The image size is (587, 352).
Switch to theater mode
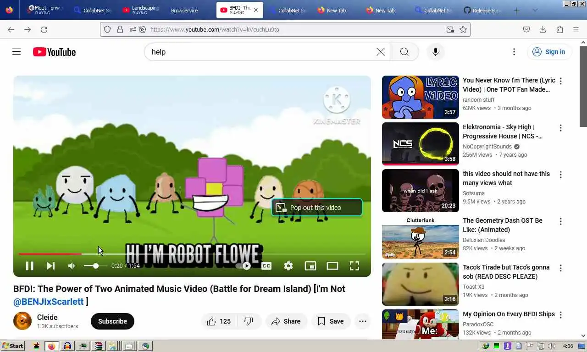[332, 266]
